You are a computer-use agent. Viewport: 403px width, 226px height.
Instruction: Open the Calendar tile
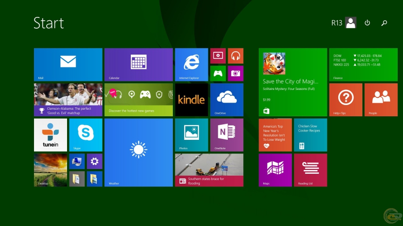[138, 65]
